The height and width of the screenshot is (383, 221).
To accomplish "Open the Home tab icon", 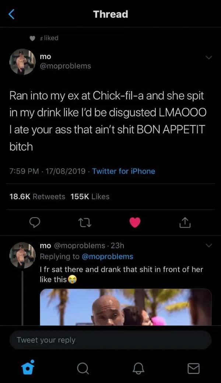I will [25, 368].
